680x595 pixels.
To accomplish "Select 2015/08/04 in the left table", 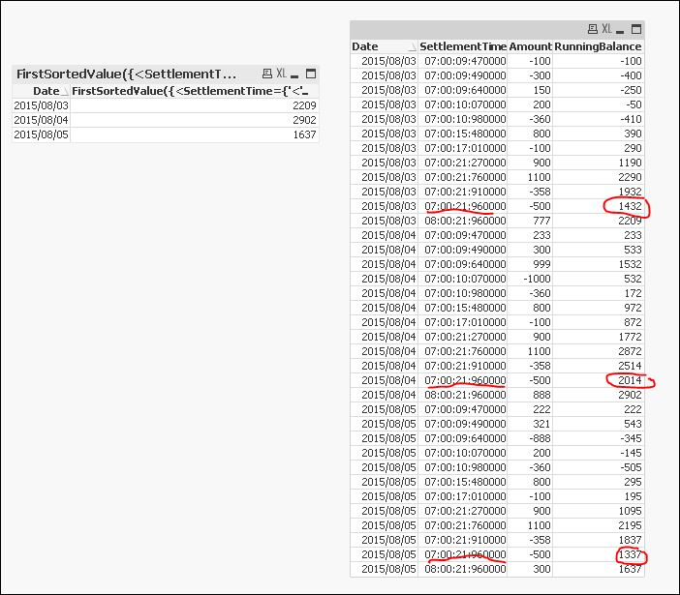I will click(42, 120).
